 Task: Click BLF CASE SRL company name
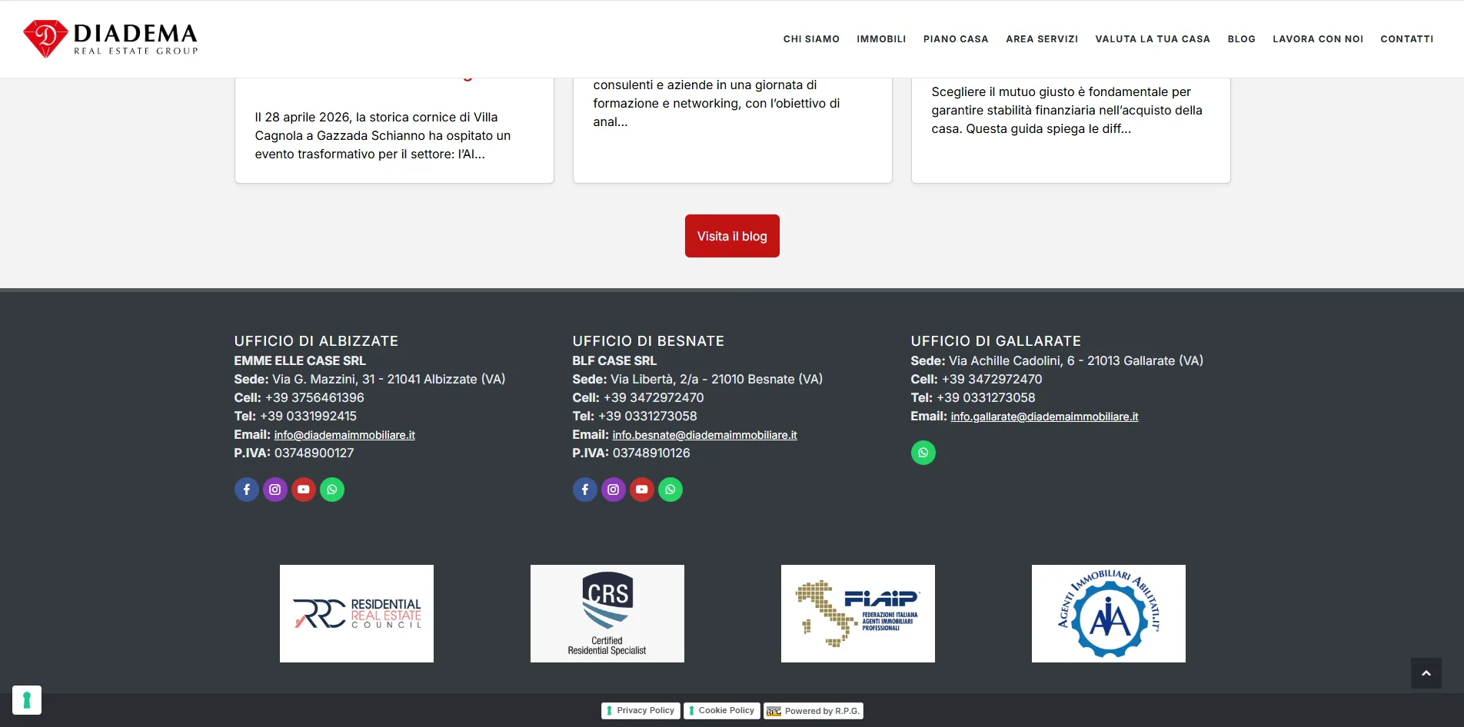[614, 361]
